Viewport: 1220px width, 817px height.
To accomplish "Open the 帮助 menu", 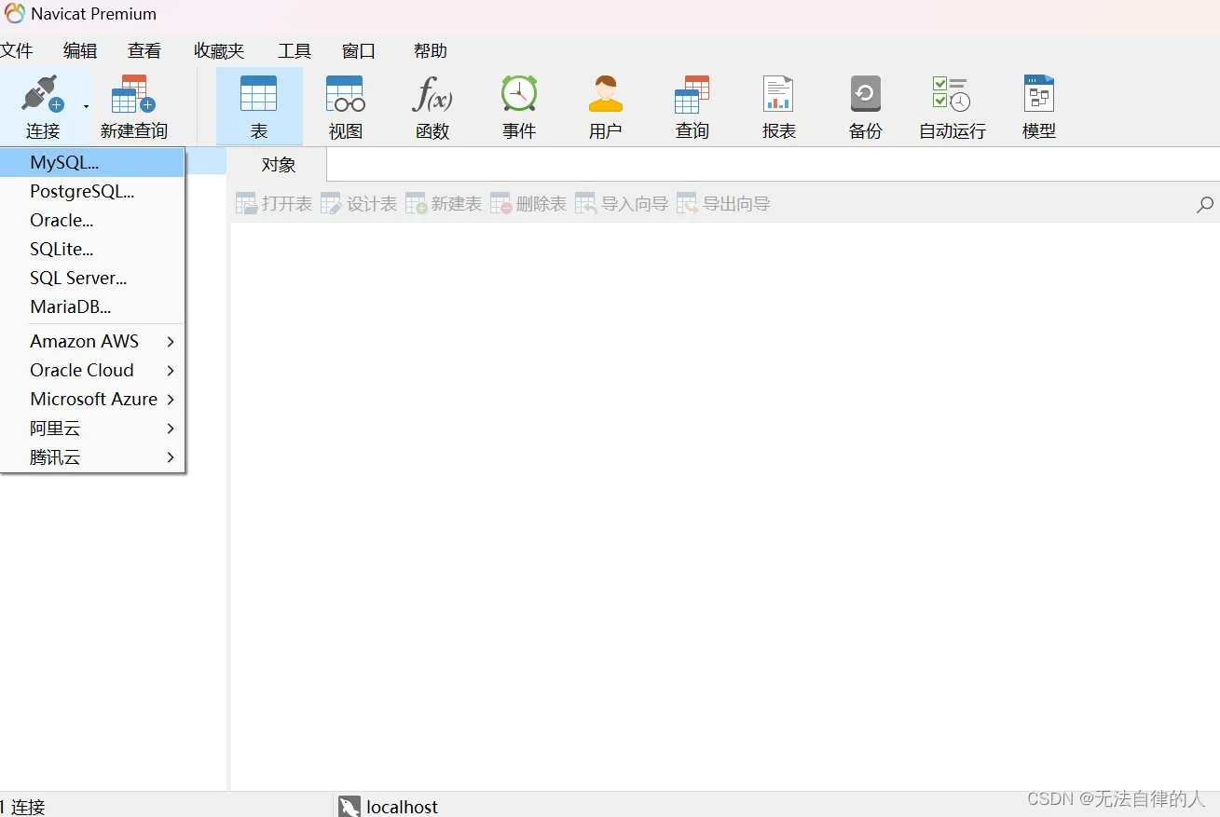I will [x=431, y=51].
